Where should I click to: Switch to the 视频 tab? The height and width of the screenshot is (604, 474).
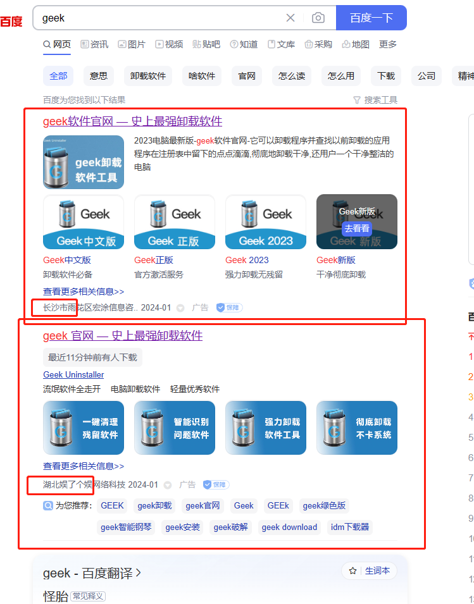[169, 44]
